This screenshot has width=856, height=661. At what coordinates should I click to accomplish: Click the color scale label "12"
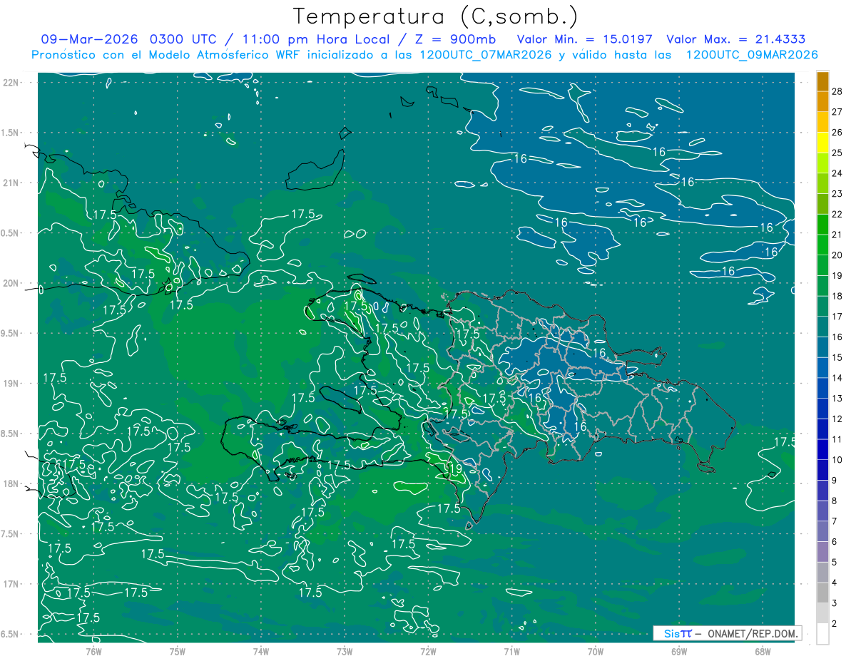point(837,419)
